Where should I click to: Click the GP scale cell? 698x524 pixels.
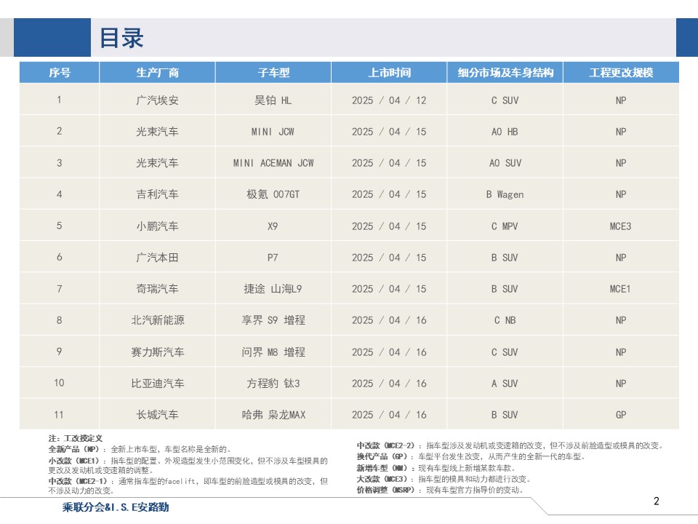tap(621, 414)
